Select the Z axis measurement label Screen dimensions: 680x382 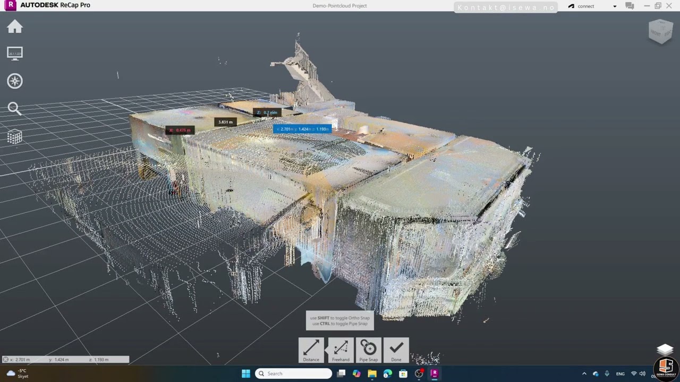[x=267, y=112]
